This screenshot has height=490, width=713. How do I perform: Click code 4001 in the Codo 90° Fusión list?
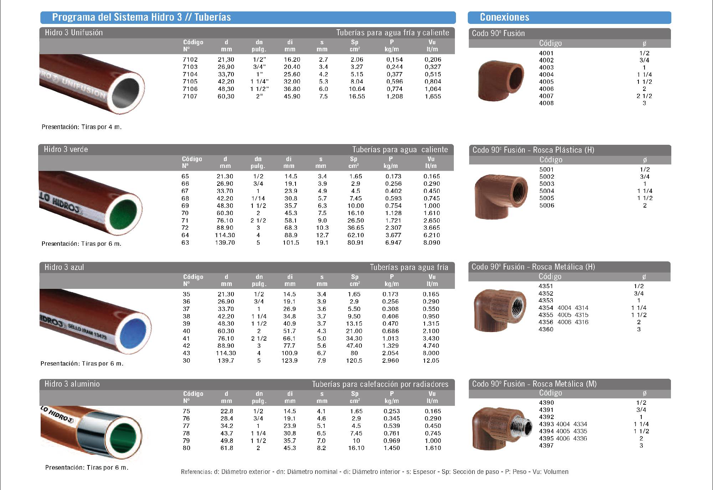546,53
